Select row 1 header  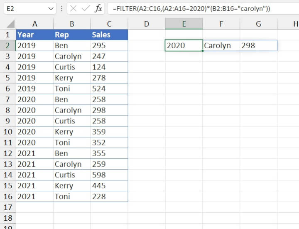tap(7, 35)
